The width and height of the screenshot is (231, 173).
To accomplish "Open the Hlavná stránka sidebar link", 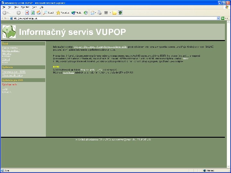I will [x=10, y=48].
